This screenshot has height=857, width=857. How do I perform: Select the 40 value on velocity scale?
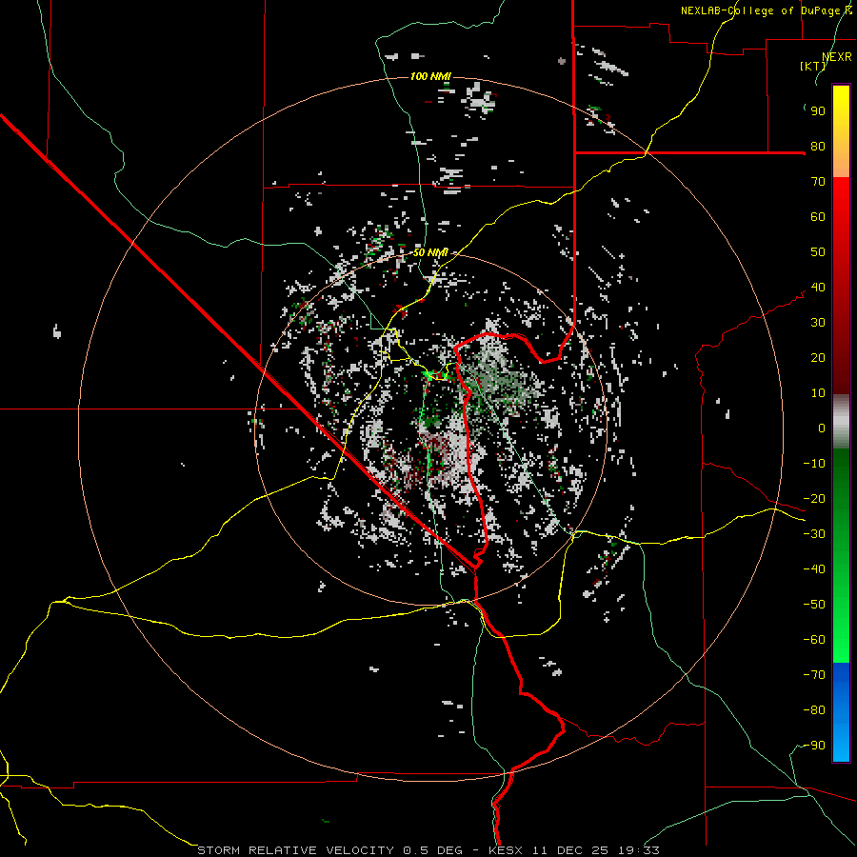pos(818,288)
